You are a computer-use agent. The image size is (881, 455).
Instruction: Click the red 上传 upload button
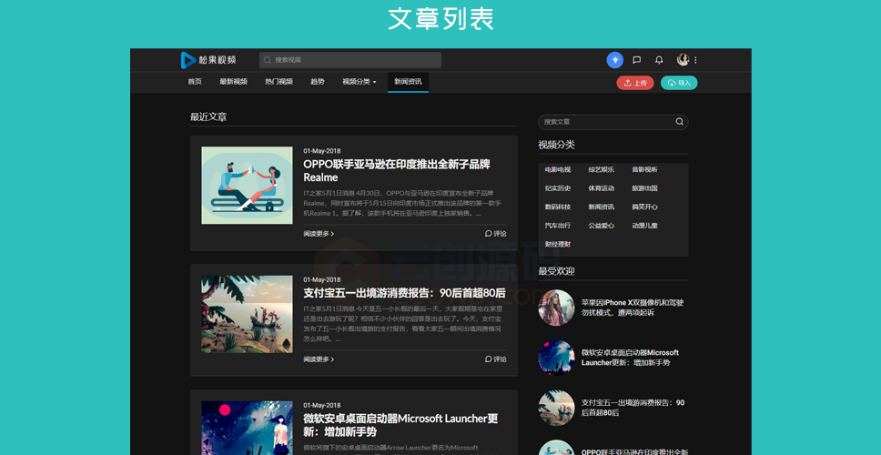(635, 83)
